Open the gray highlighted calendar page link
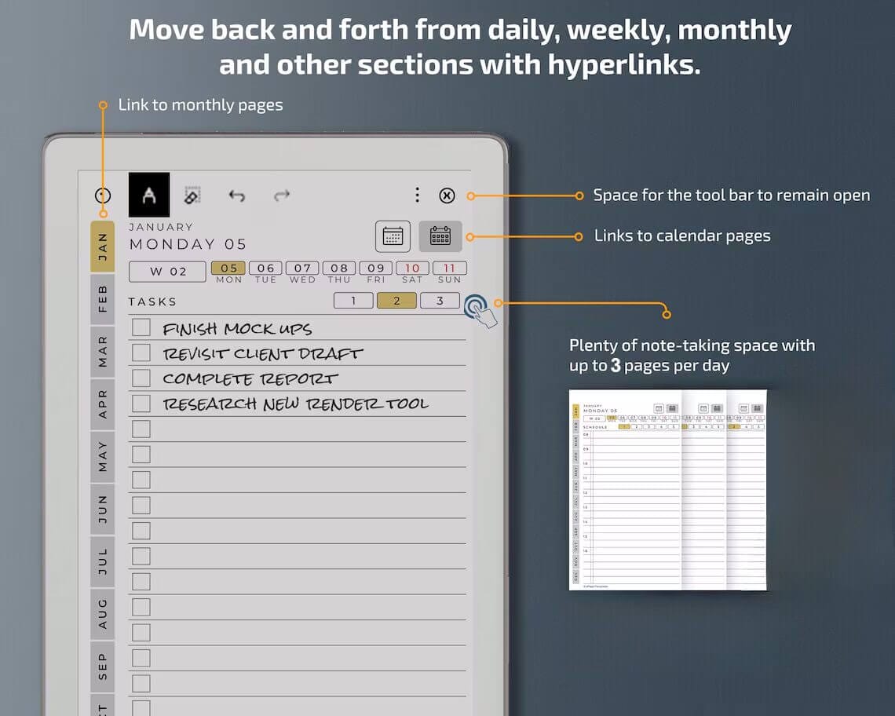 pos(440,236)
